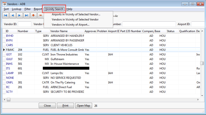Select the ITS vendor ID
Screen dimensions: 206x115
[8, 68]
